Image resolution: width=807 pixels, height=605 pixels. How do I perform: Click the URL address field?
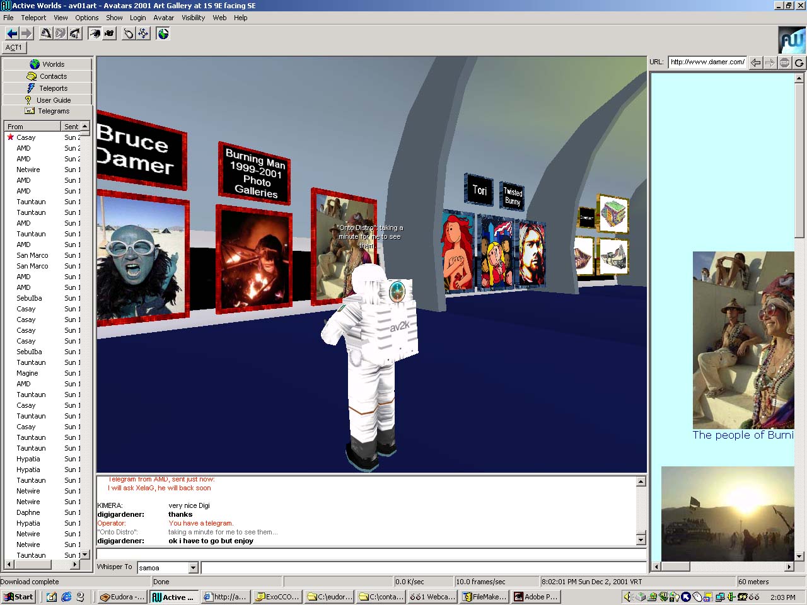tap(707, 62)
